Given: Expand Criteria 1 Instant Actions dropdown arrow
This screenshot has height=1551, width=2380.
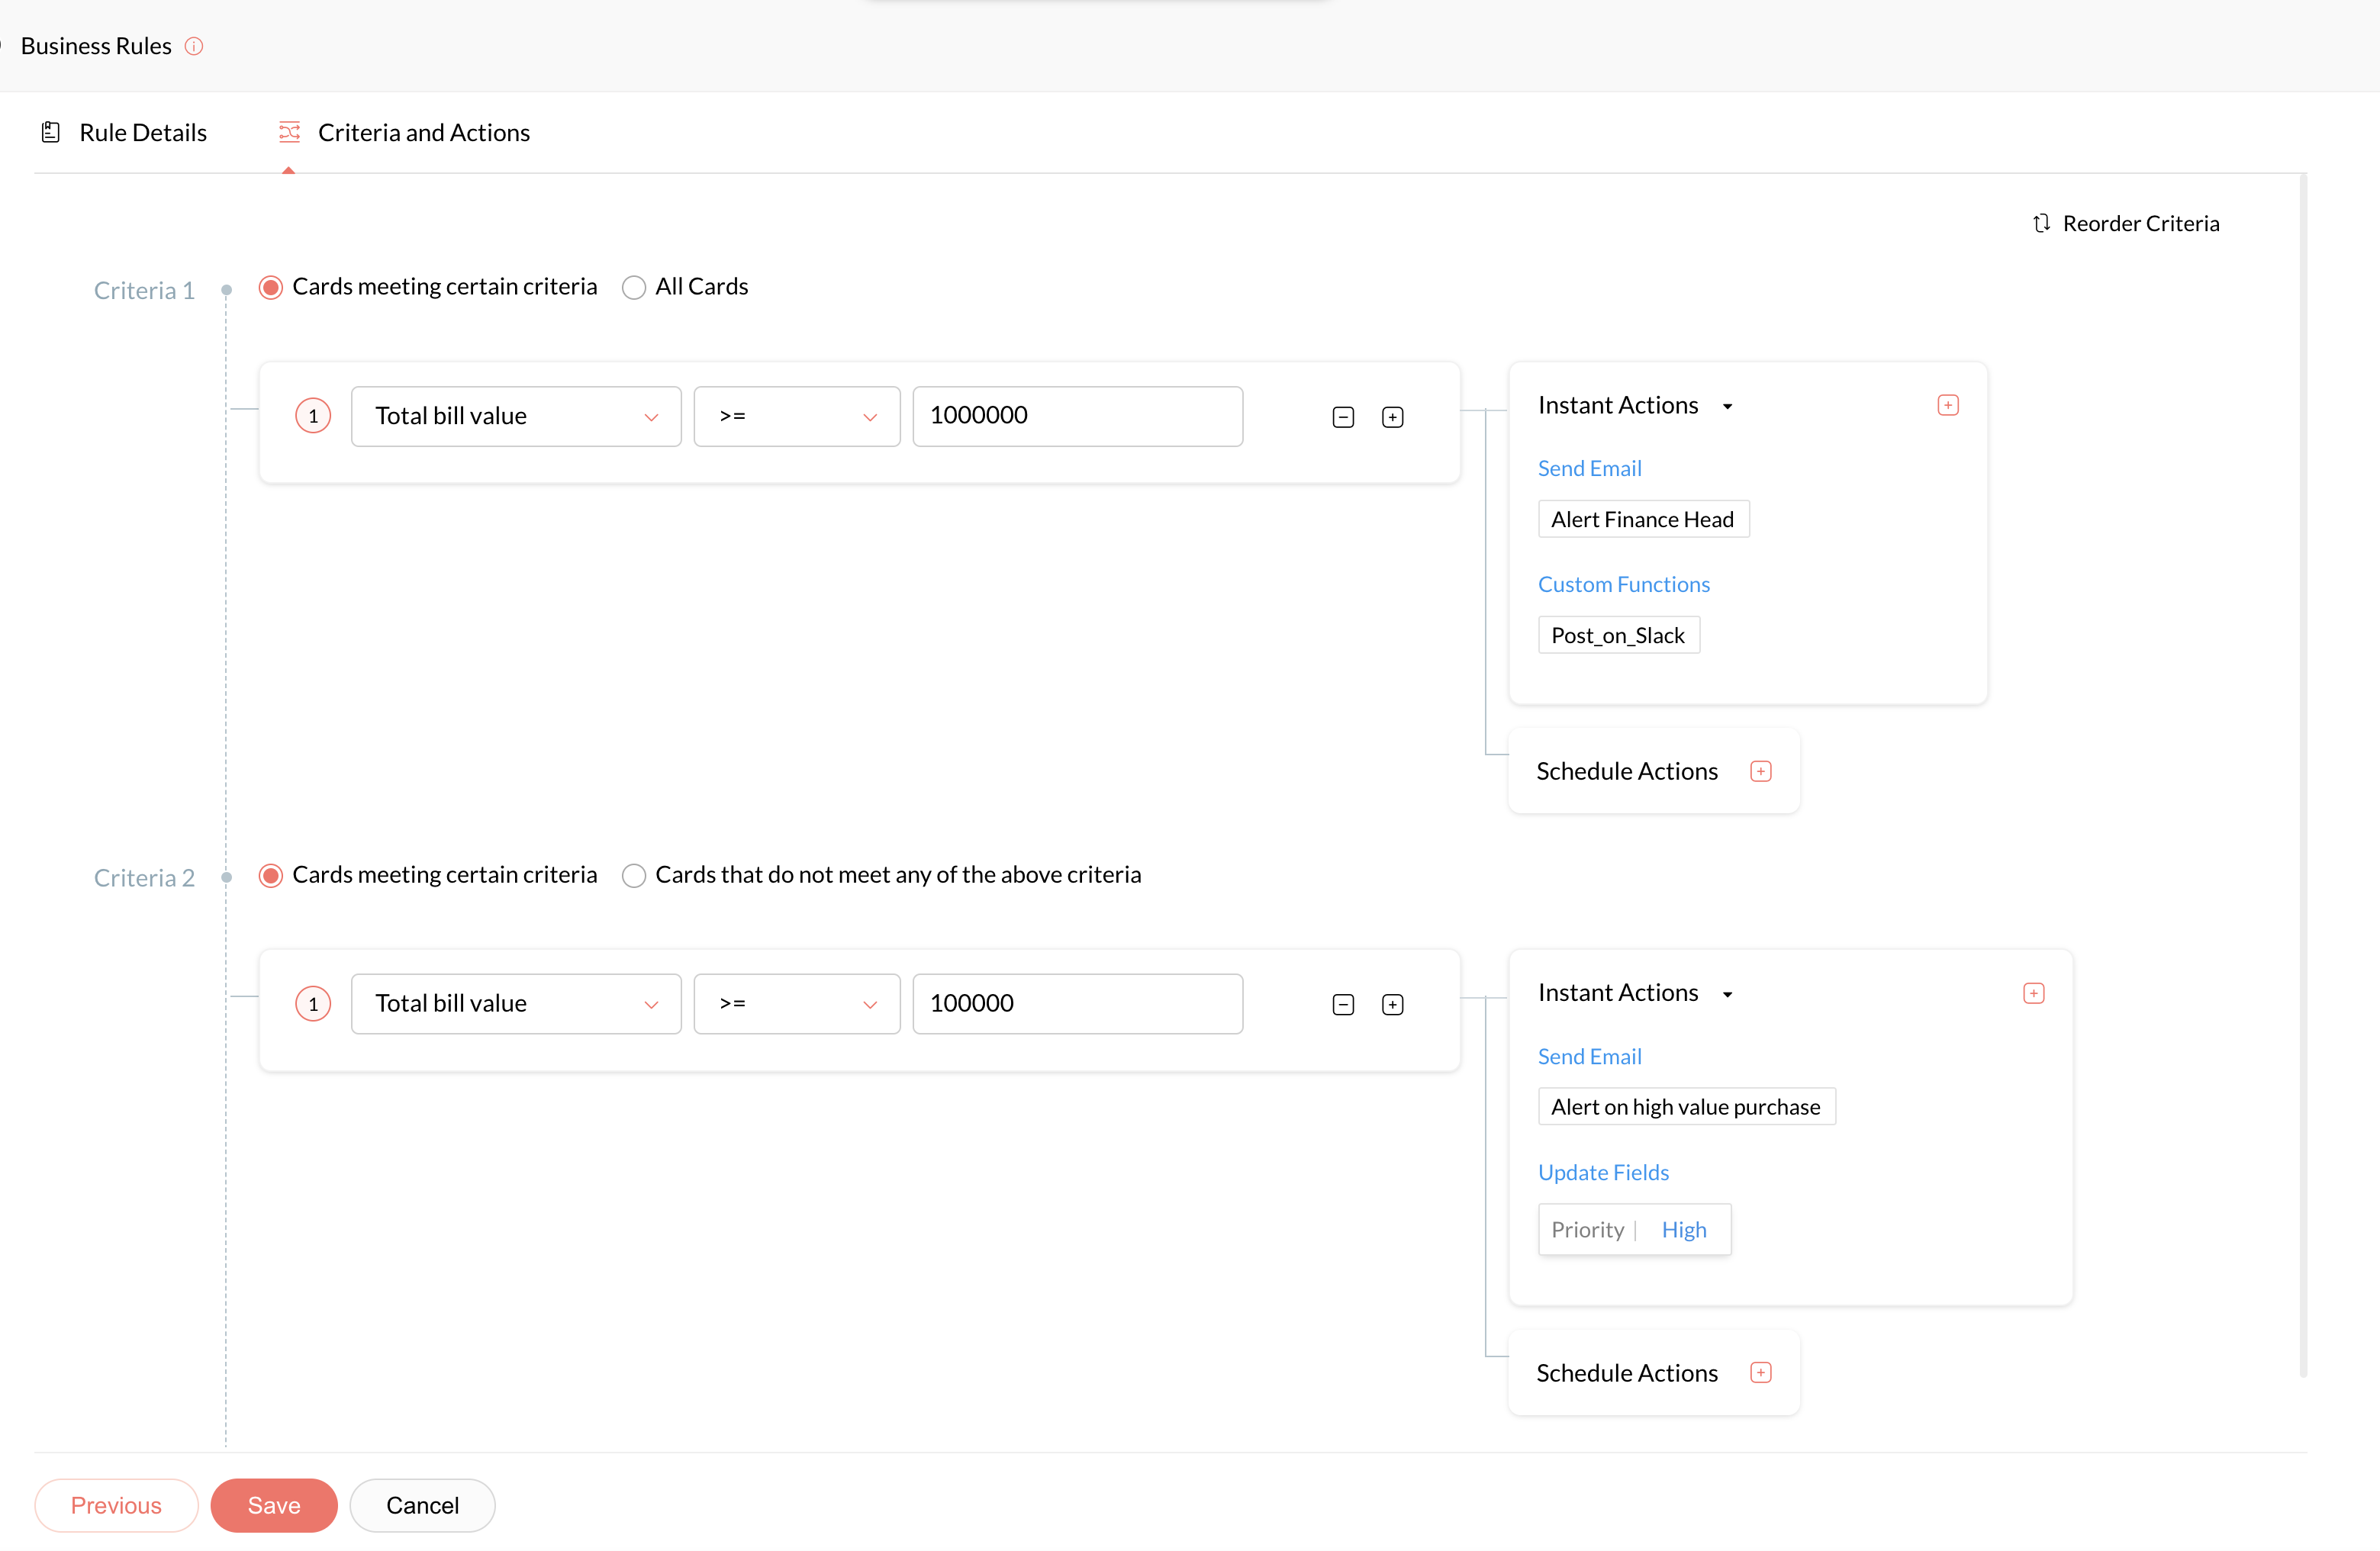Looking at the screenshot, I should click(1727, 406).
